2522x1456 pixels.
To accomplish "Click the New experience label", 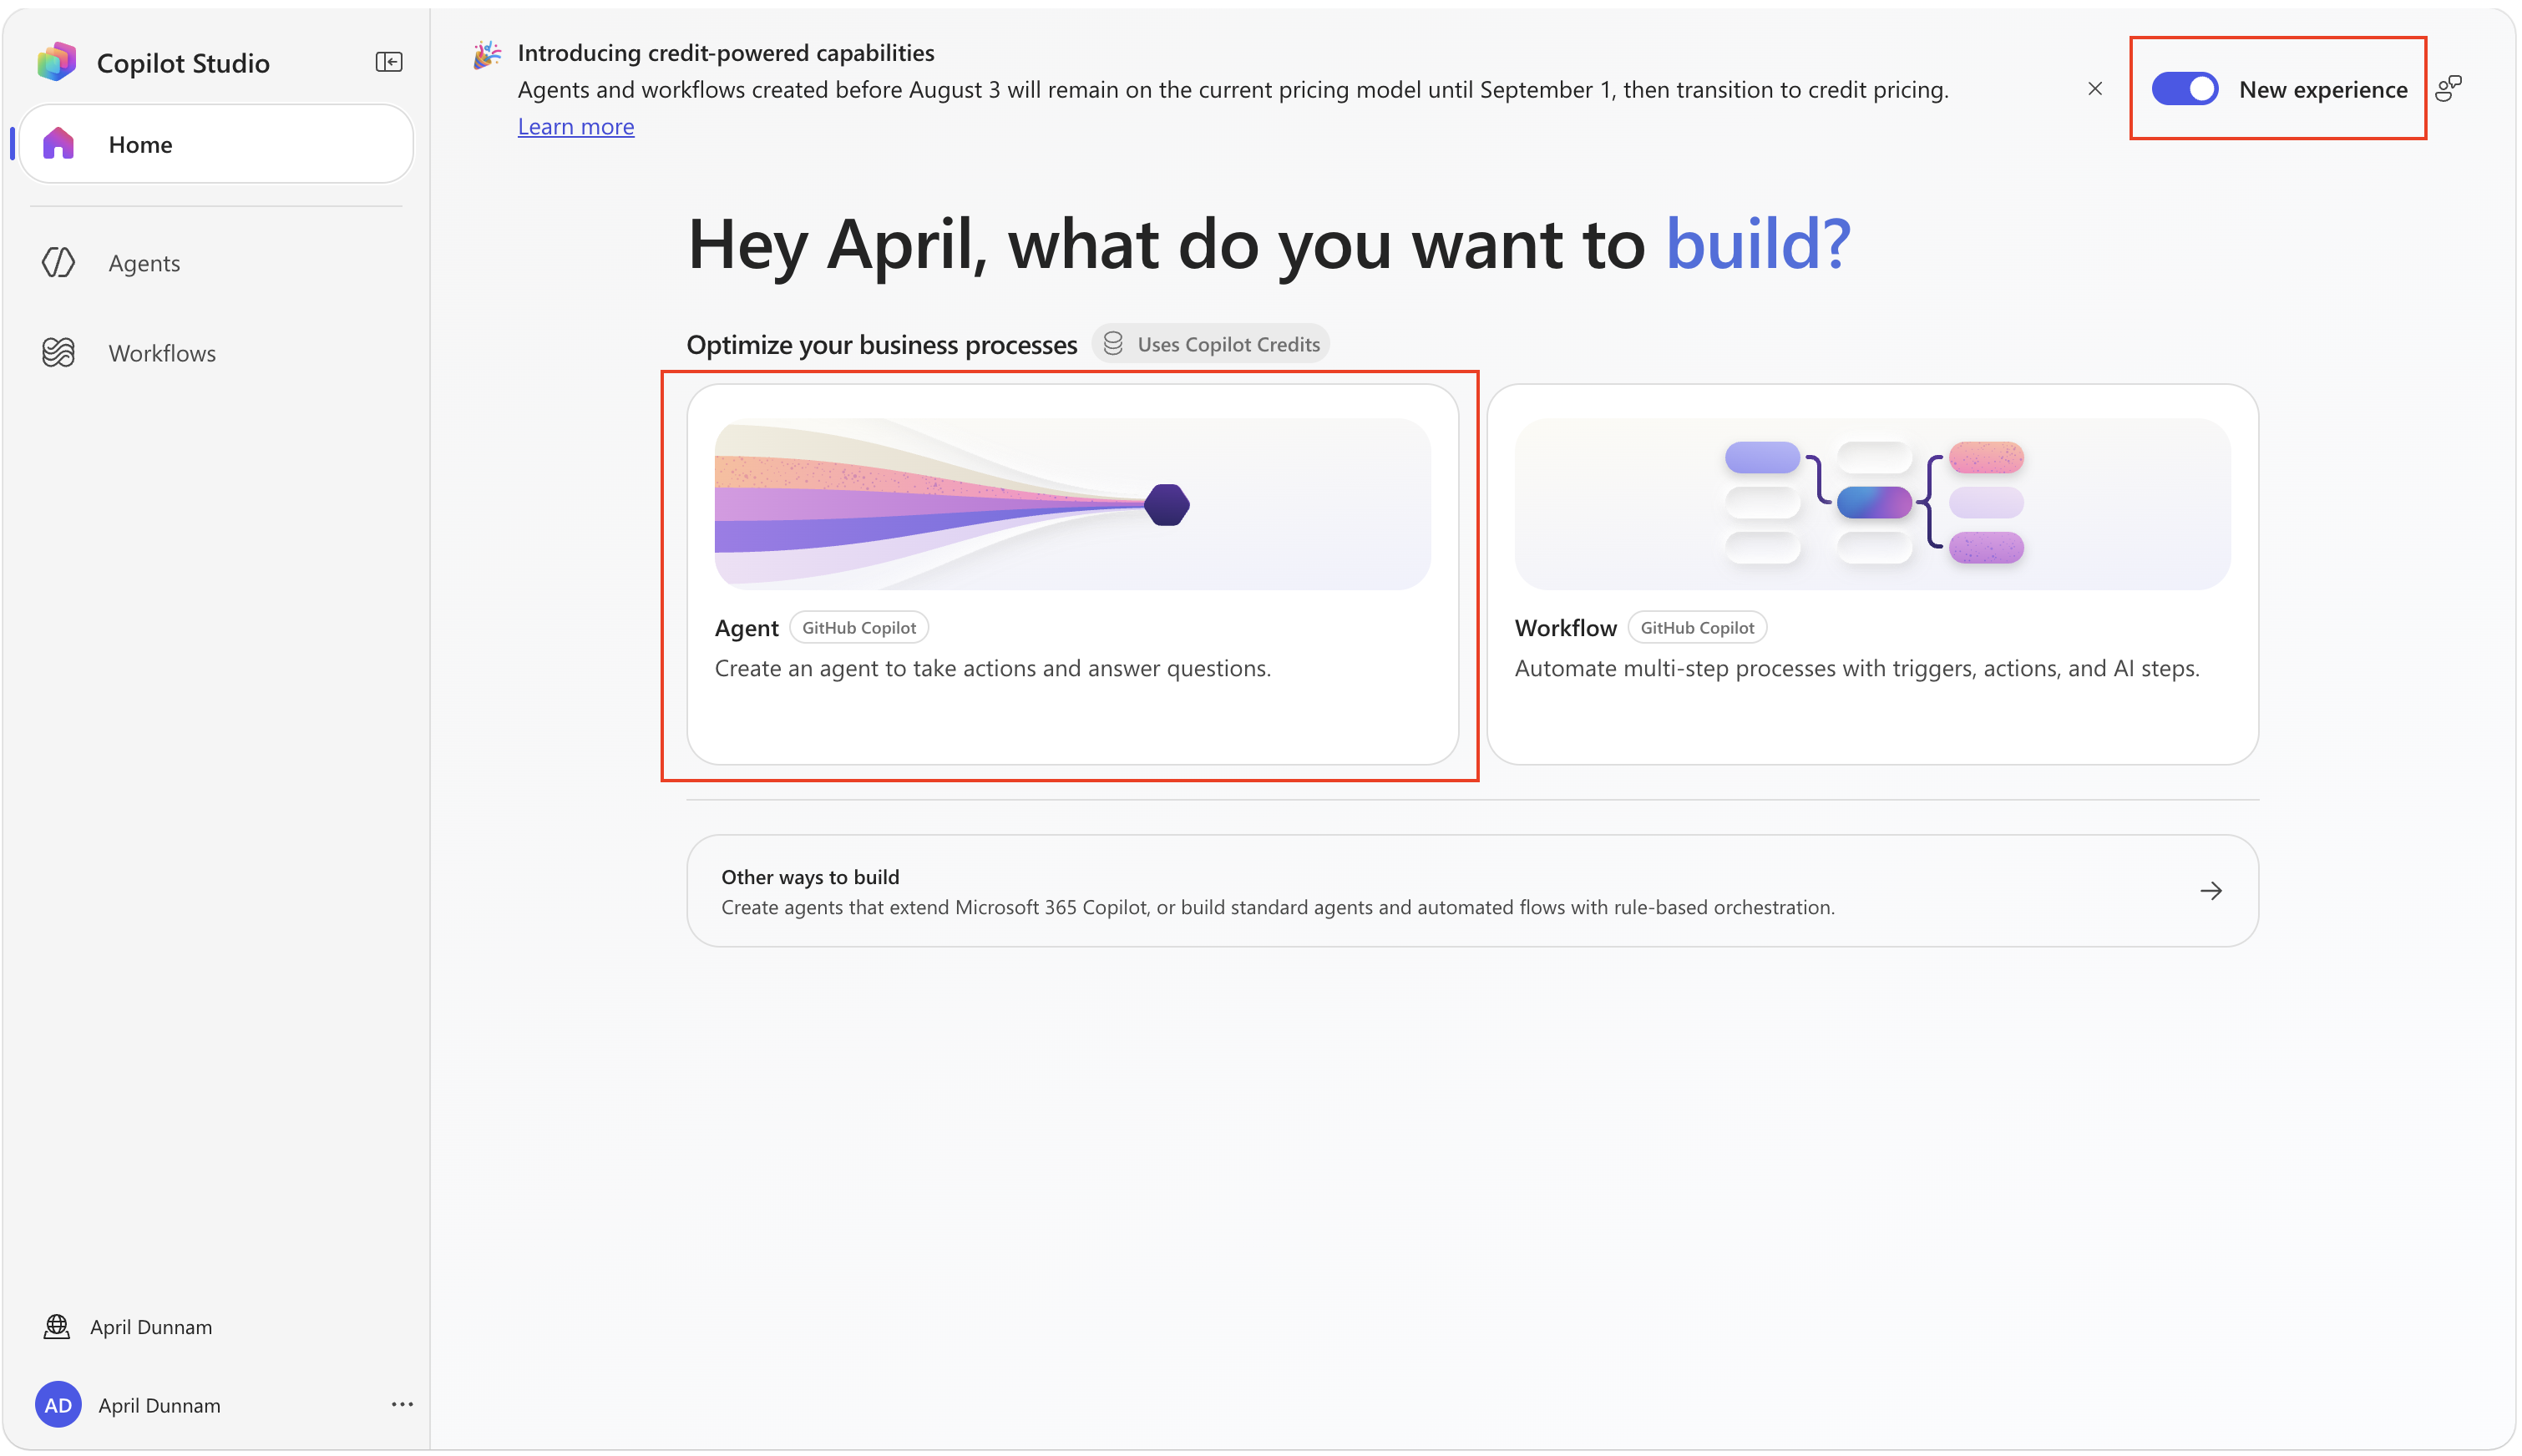I will point(2323,90).
